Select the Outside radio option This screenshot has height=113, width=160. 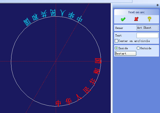138,48
